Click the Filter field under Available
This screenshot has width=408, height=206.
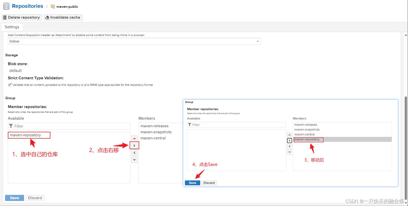(69, 126)
